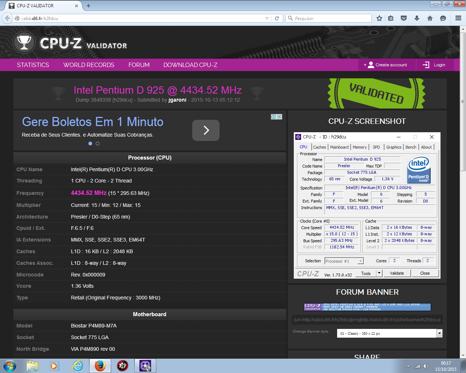Click the AdChoices info icon
This screenshot has width=466, height=373.
[x=274, y=117]
